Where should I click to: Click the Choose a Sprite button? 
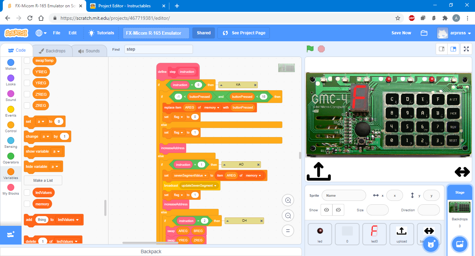(x=430, y=244)
